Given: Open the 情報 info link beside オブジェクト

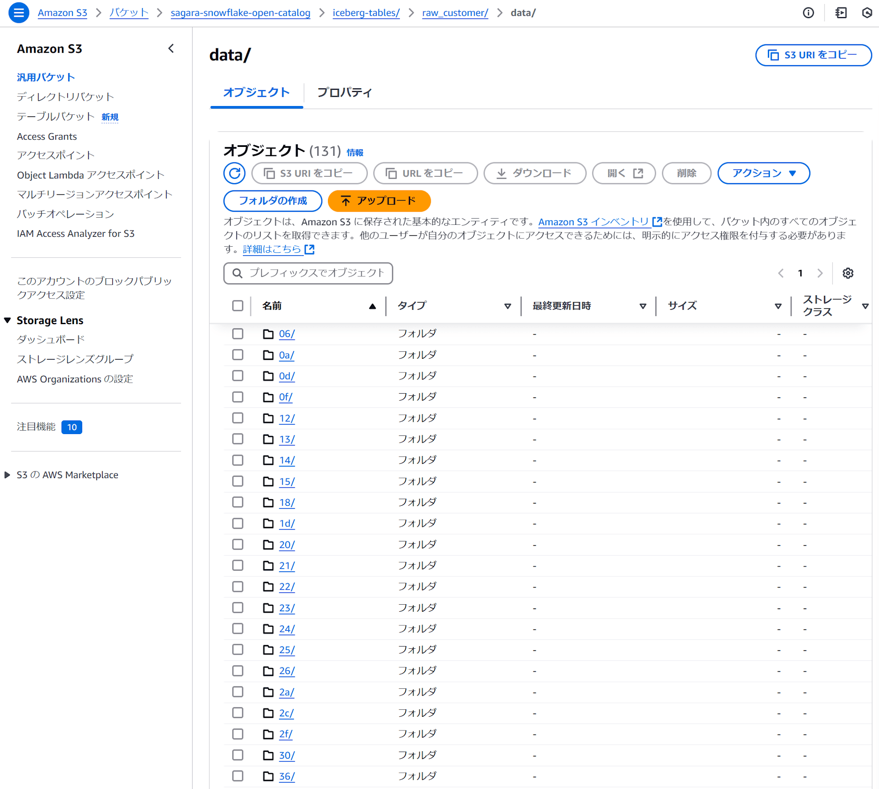Looking at the screenshot, I should pos(355,153).
